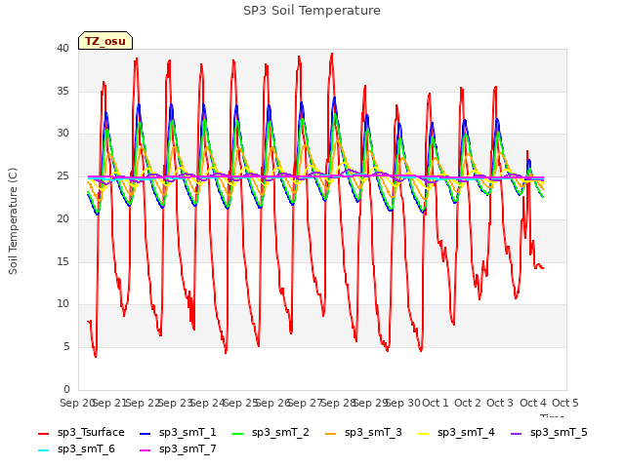Click the sp3_smT_2 legend label
The width and height of the screenshot is (625, 468).
[x=280, y=432]
